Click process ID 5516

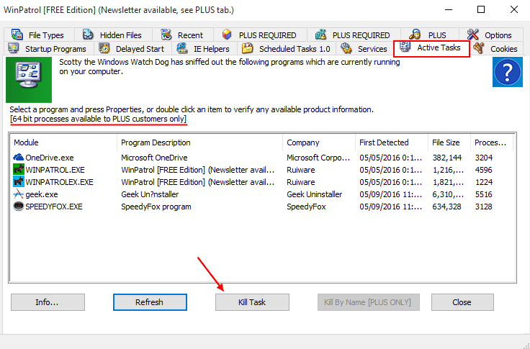coord(483,194)
